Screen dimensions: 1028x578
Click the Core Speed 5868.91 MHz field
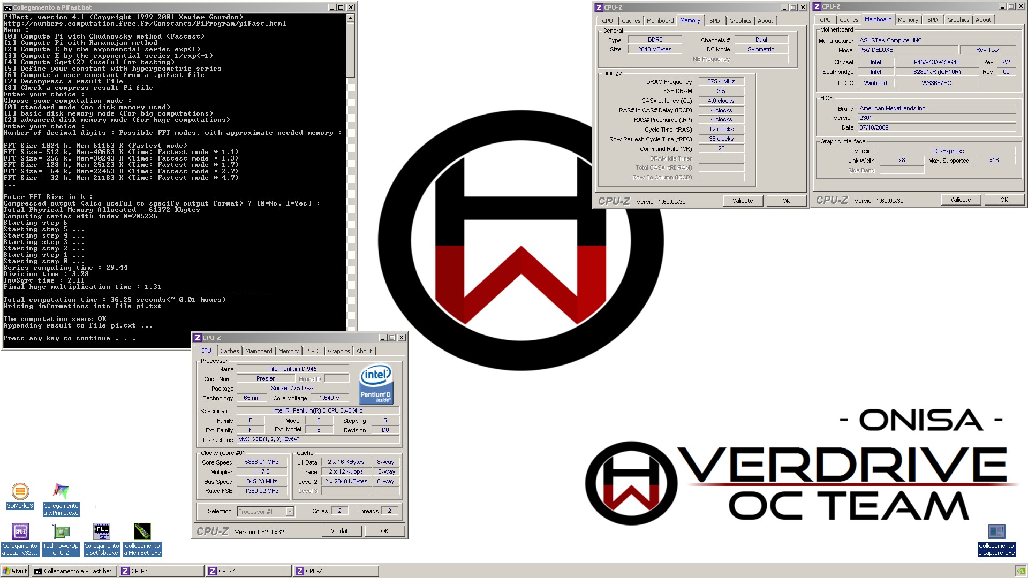pyautogui.click(x=262, y=462)
